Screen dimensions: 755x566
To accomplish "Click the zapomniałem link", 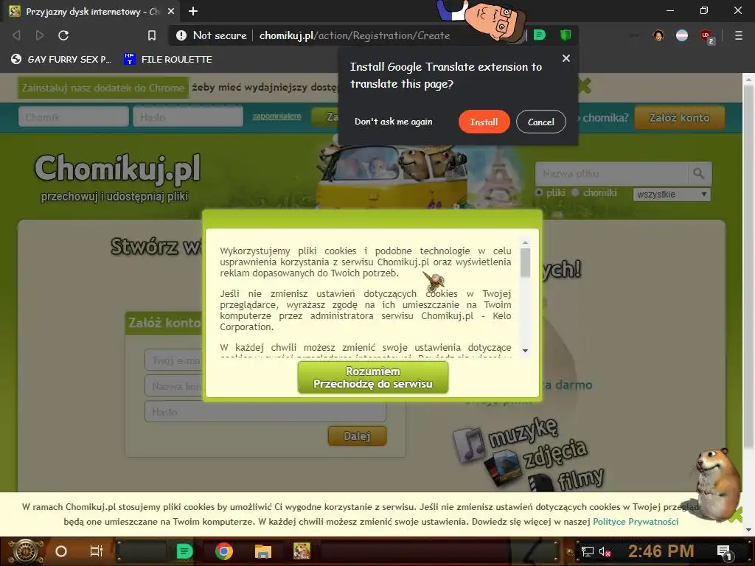I will (x=277, y=116).
